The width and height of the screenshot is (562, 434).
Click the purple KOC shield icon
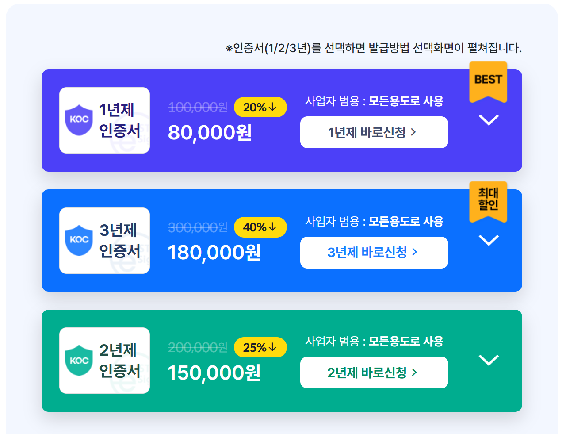coord(79,120)
